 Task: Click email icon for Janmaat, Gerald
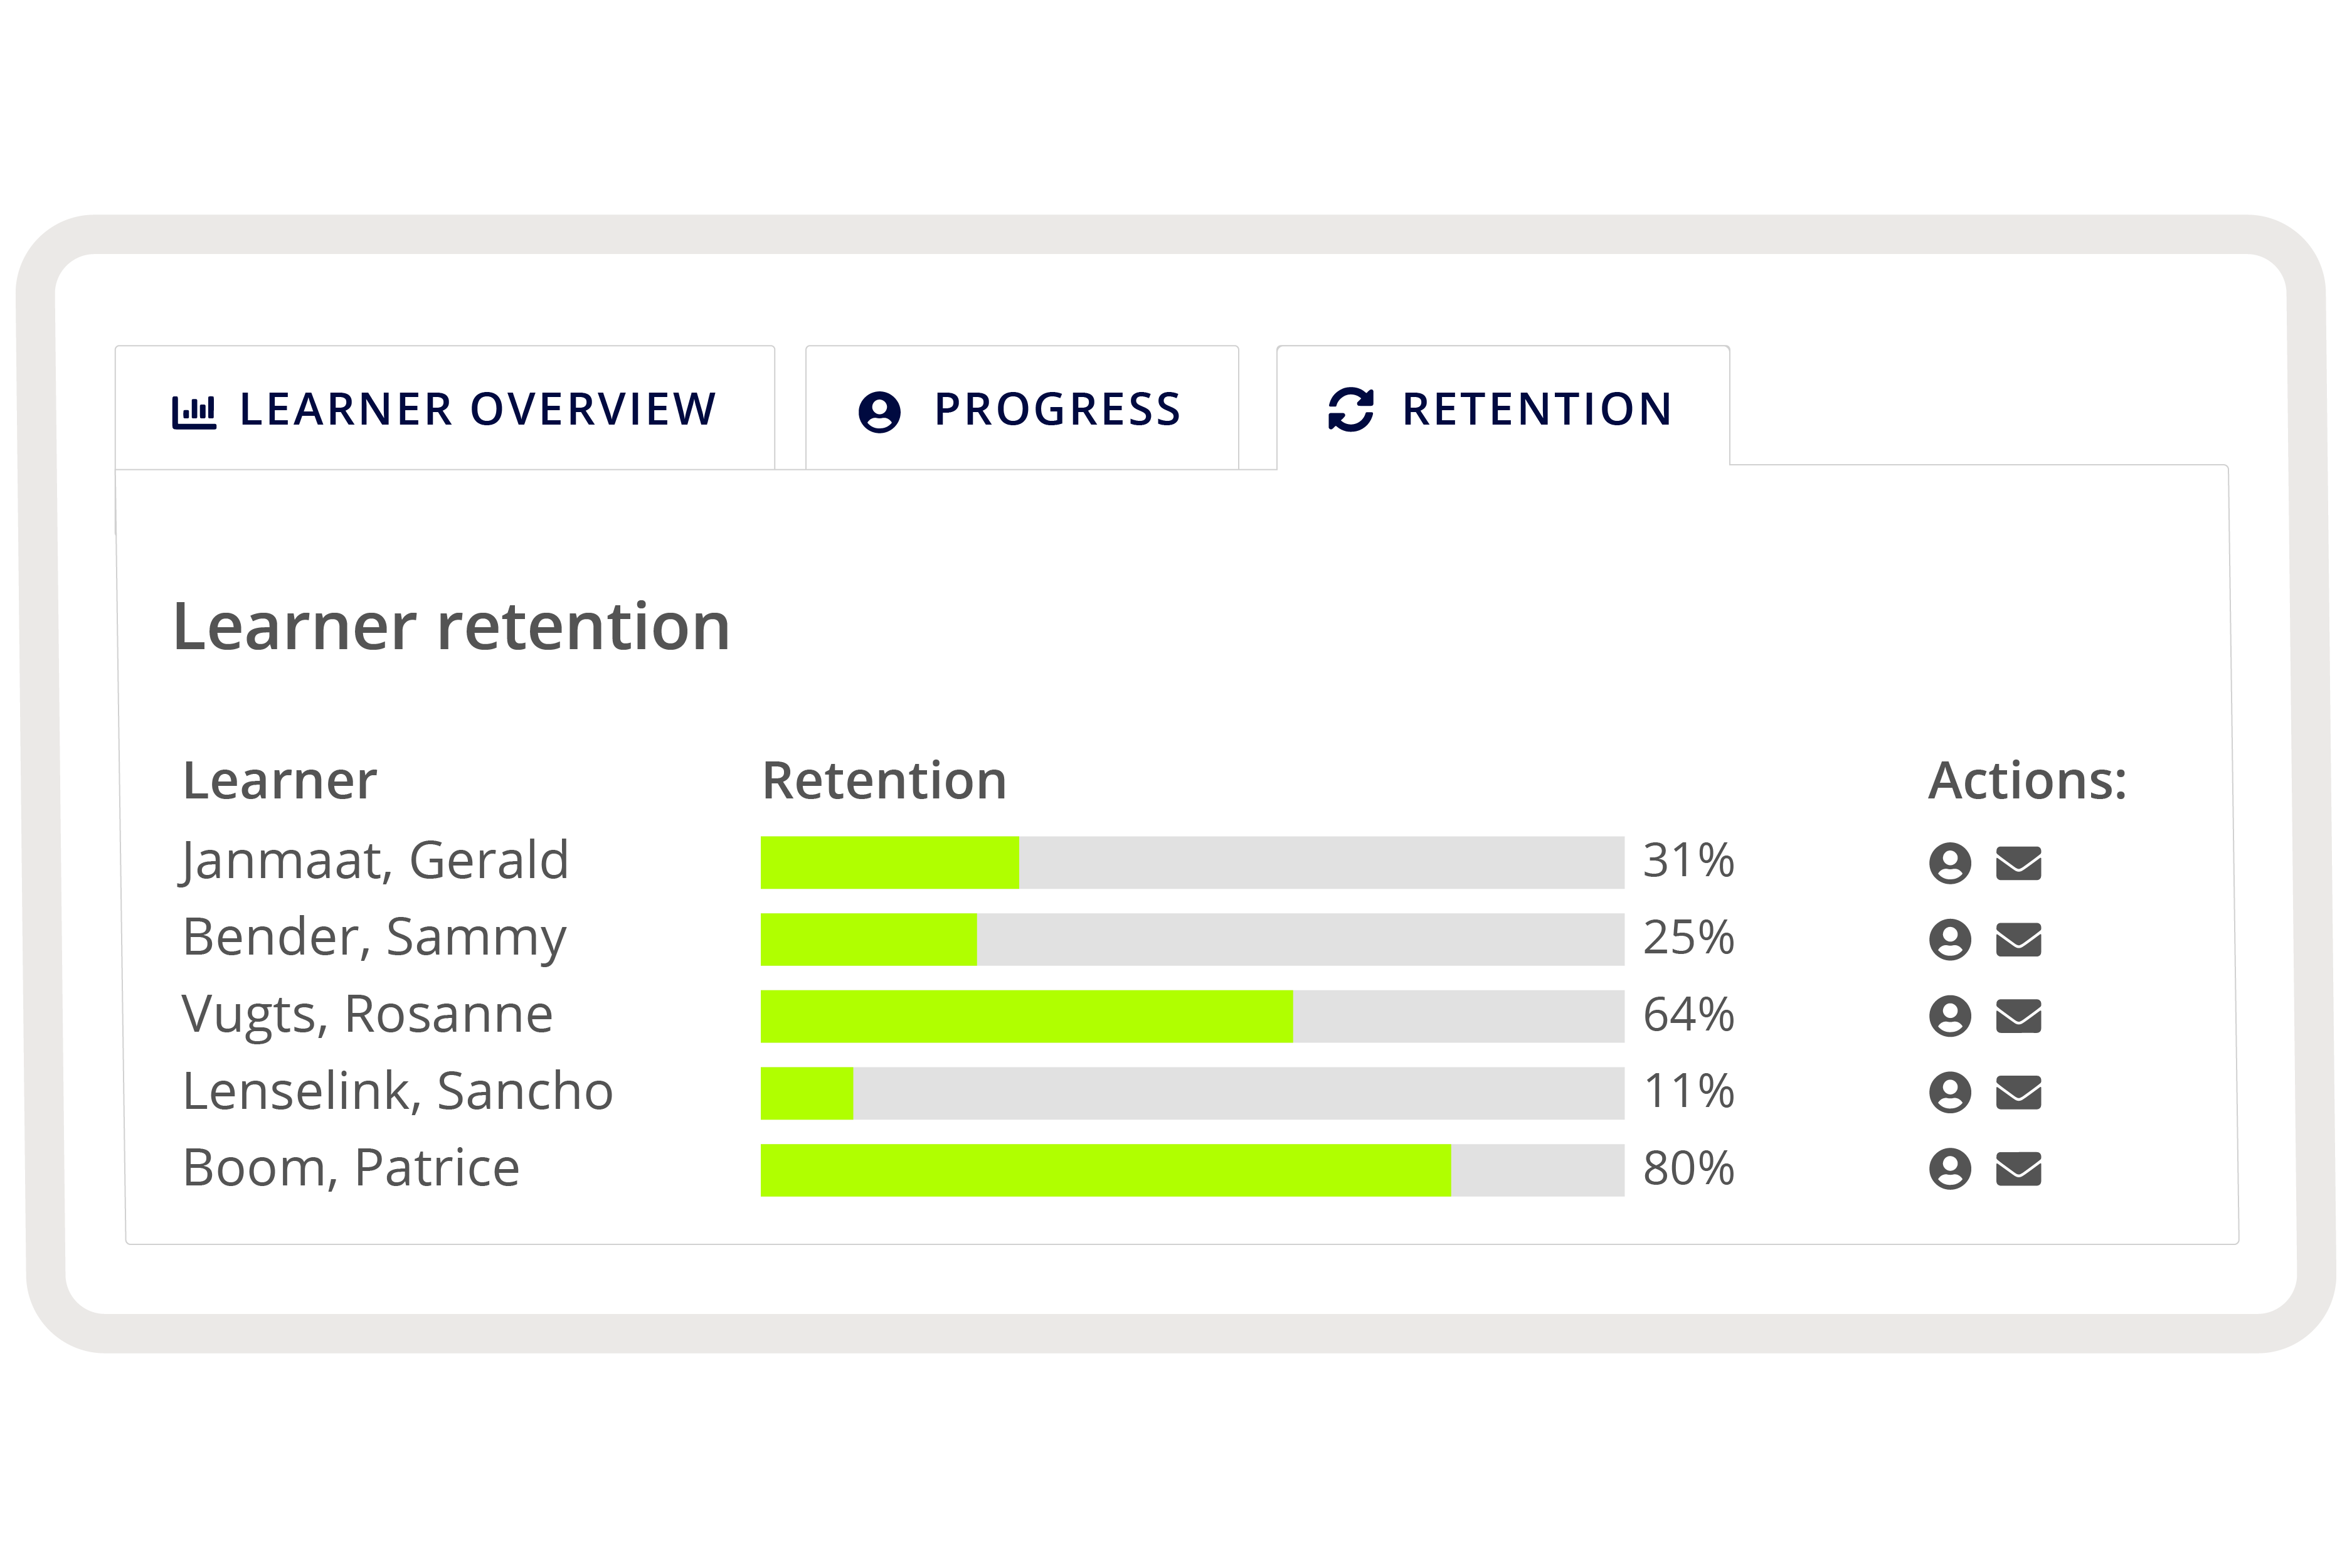tap(2018, 863)
